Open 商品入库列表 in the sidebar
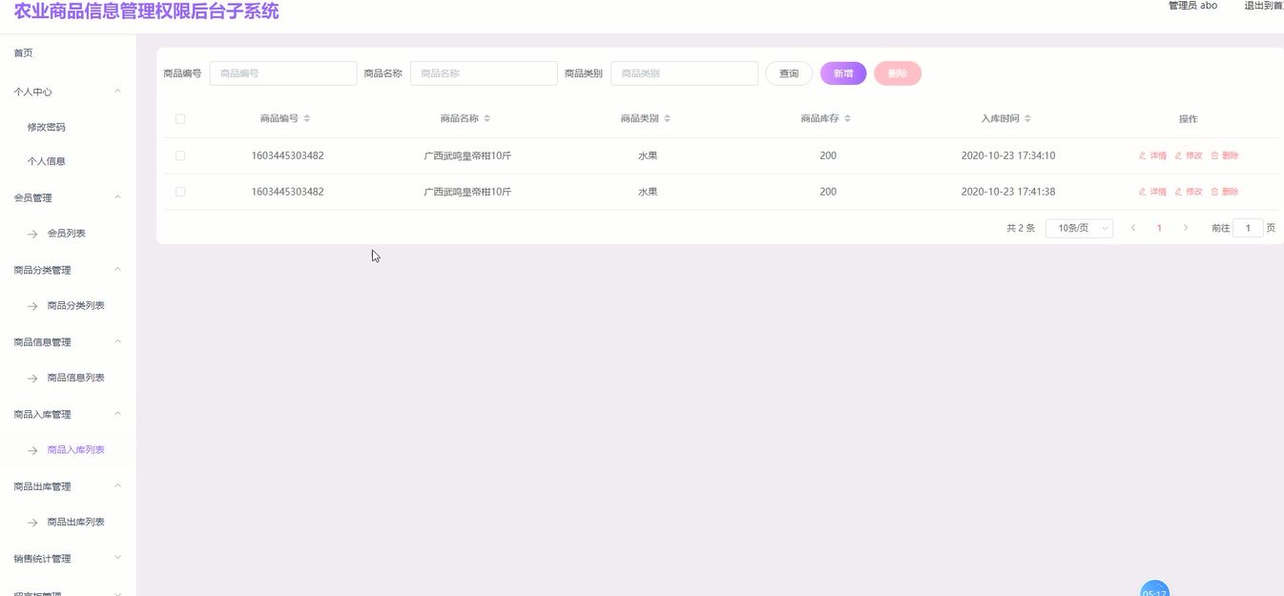 [76, 450]
